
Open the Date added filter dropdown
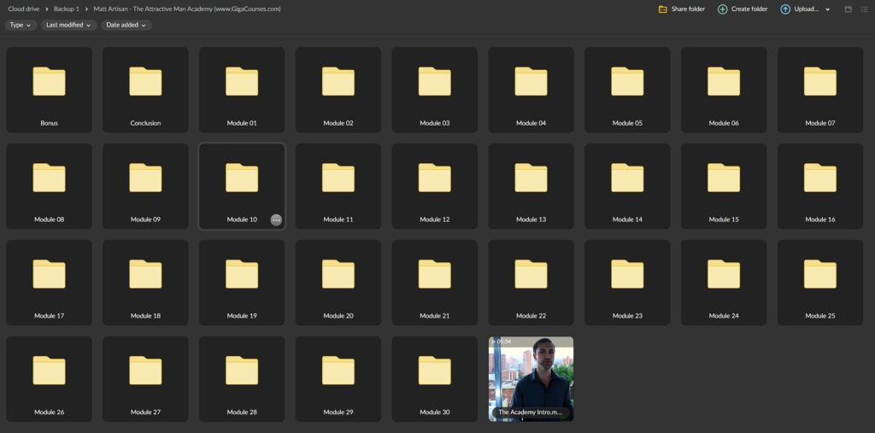coord(126,25)
